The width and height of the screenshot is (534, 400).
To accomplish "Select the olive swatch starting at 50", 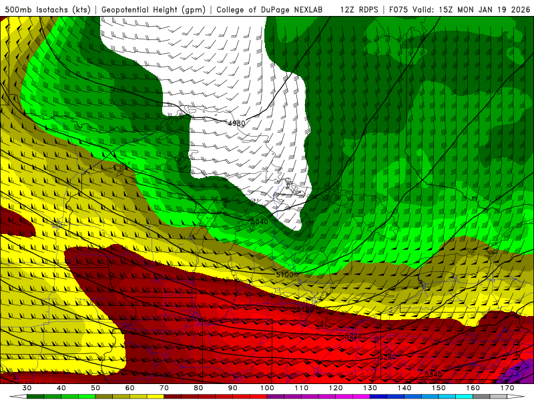I will coord(104,396).
